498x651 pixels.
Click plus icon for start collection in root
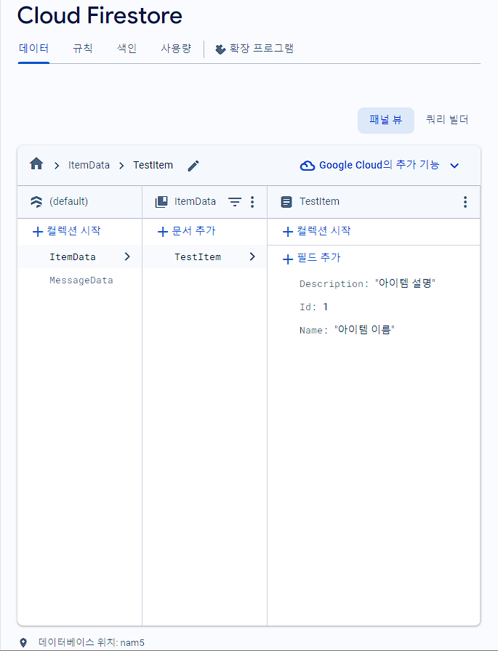(38, 231)
